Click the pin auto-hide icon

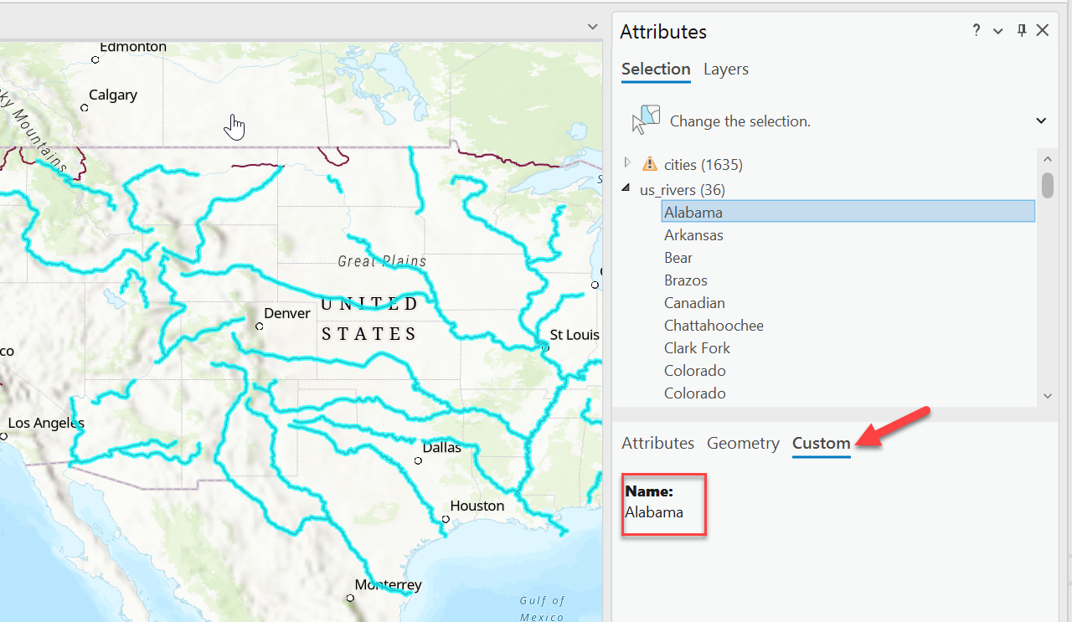tap(1021, 31)
